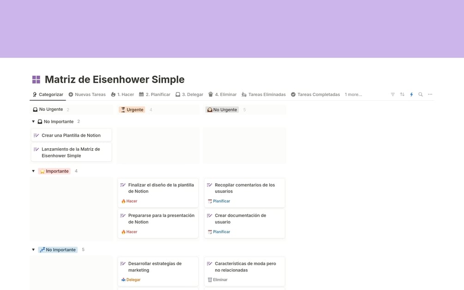Viewport: 464px width, 290px height.
Task: Click the sort arrows icon
Action: pos(402,94)
